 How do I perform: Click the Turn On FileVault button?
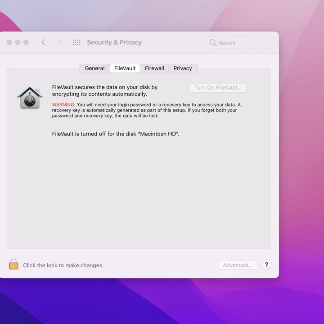(218, 88)
